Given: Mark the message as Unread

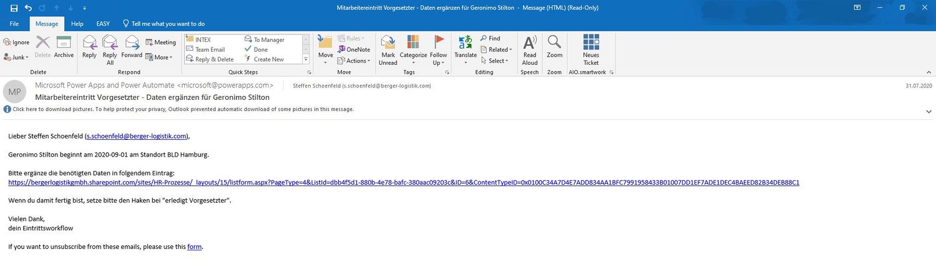Looking at the screenshot, I should [388, 50].
